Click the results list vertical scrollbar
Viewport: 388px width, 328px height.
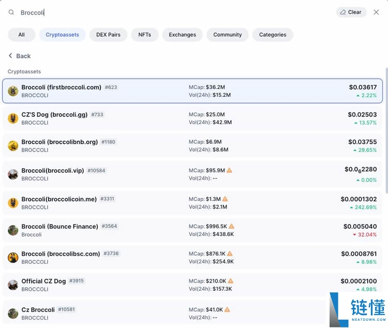pyautogui.click(x=386, y=130)
